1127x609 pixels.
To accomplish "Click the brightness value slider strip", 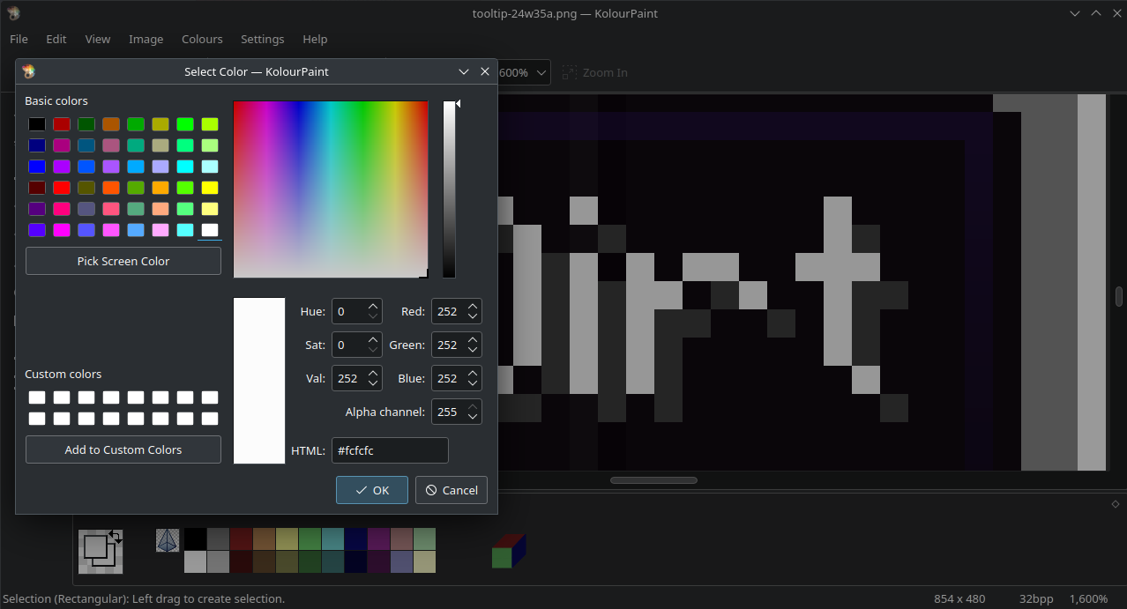I will coord(449,189).
